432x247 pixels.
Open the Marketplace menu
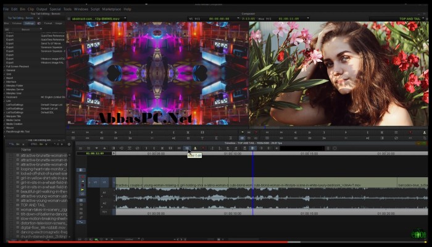(x=112, y=9)
